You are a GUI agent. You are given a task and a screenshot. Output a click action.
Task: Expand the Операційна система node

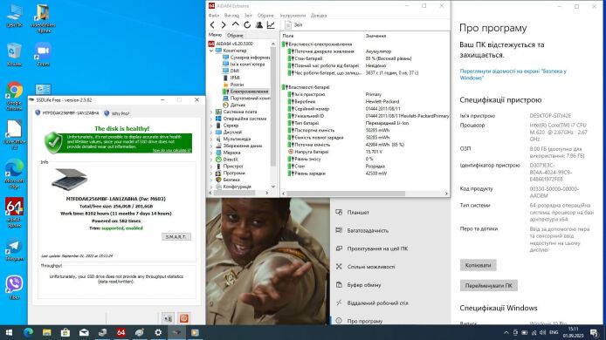[x=211, y=119]
